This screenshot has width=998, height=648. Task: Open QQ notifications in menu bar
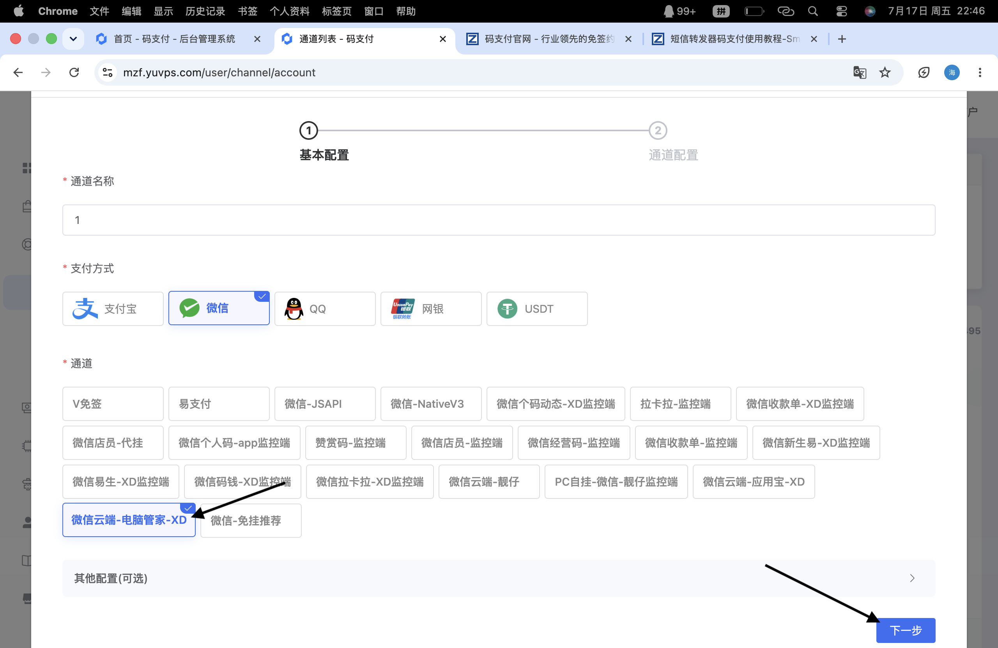coord(679,11)
